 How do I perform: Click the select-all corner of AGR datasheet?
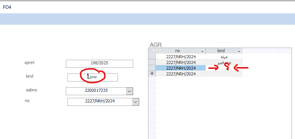[x=152, y=51]
